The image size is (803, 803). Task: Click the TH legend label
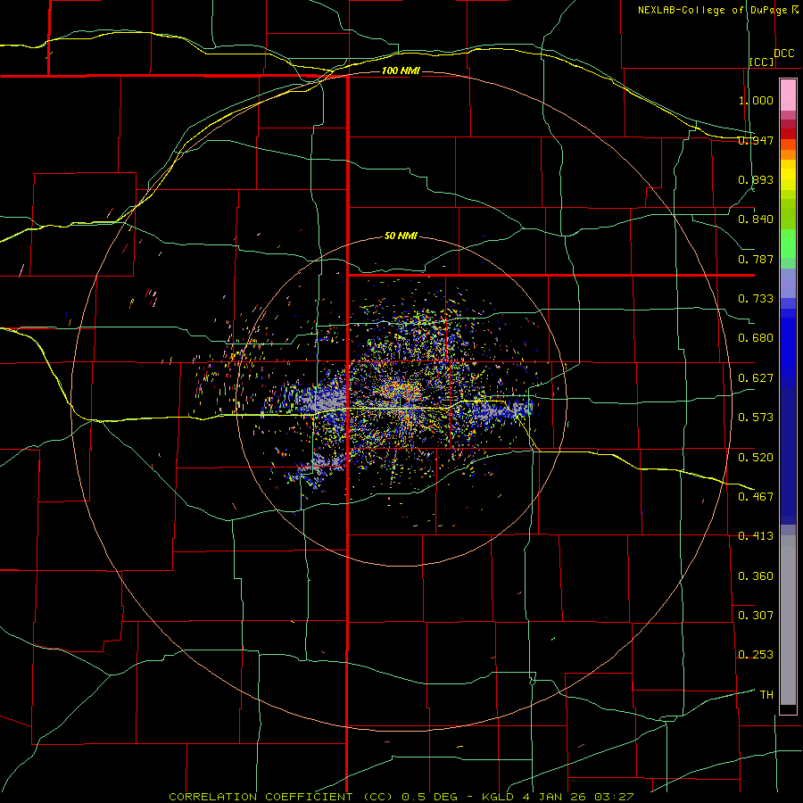[766, 695]
